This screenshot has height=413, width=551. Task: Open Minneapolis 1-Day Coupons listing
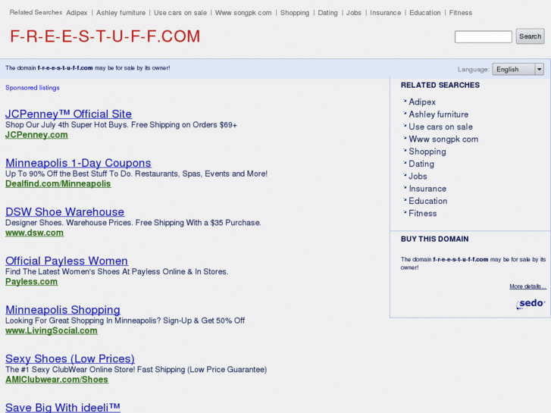coord(78,163)
